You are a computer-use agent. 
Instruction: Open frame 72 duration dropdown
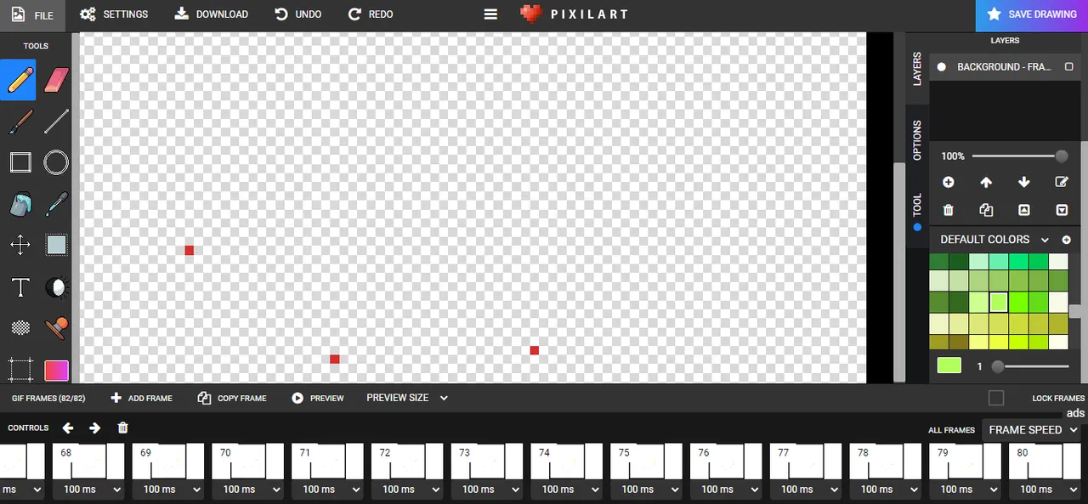[407, 490]
